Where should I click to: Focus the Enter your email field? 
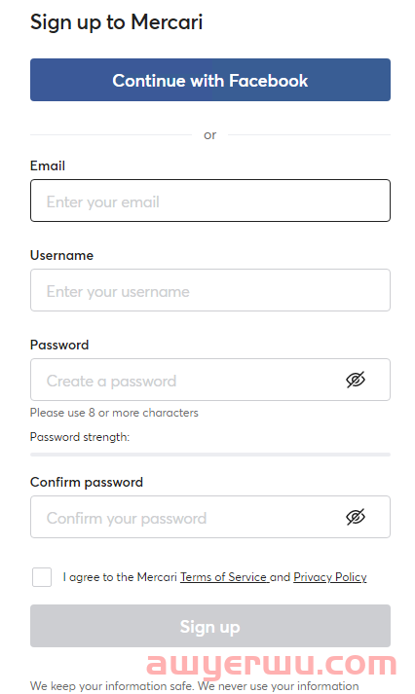pos(210,201)
